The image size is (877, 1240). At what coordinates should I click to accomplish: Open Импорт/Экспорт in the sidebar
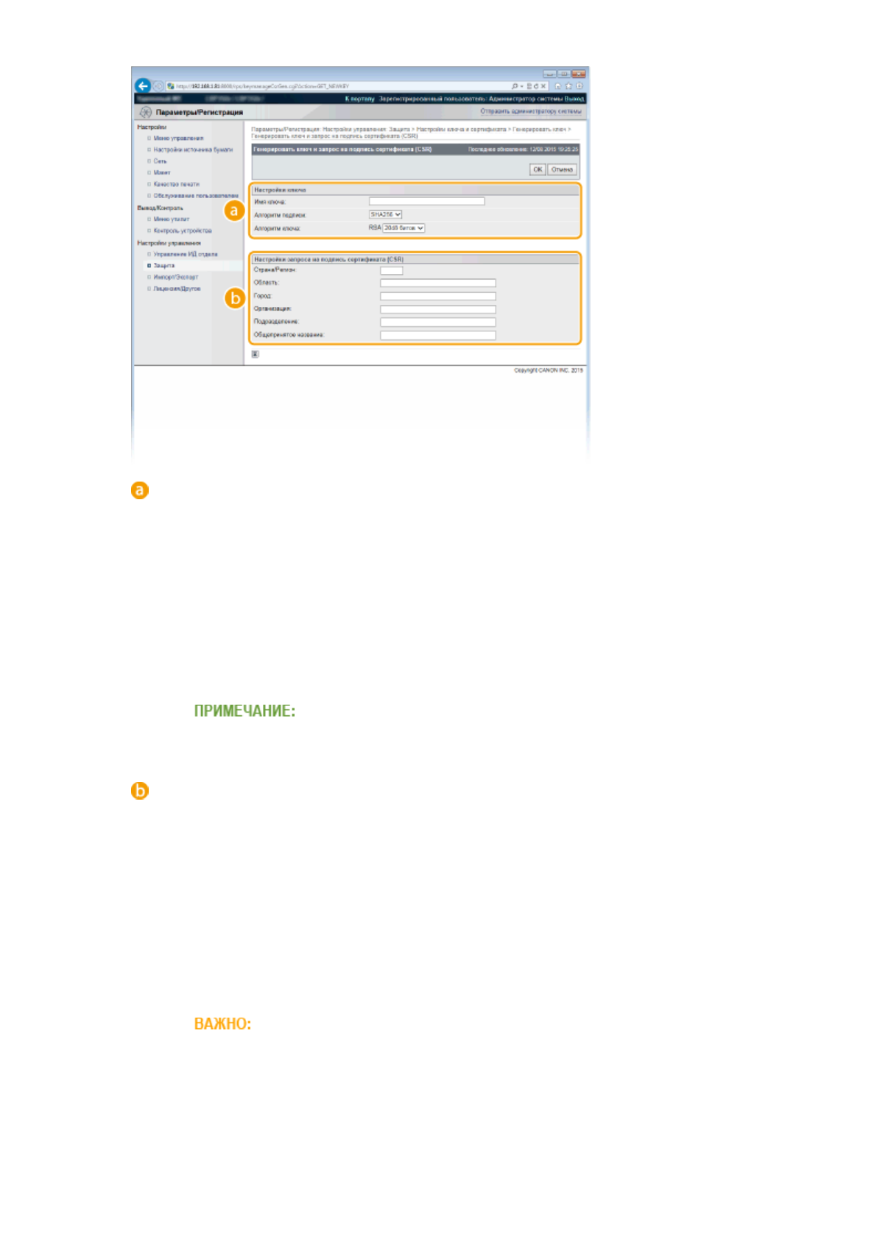pyautogui.click(x=175, y=278)
